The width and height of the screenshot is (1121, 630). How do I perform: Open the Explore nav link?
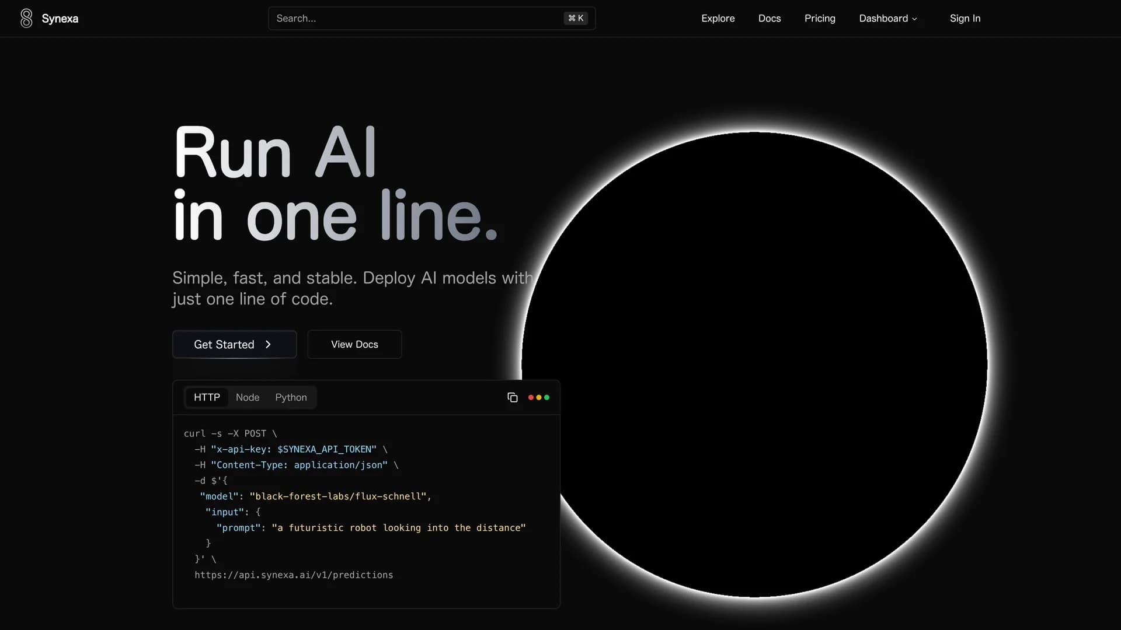(718, 18)
